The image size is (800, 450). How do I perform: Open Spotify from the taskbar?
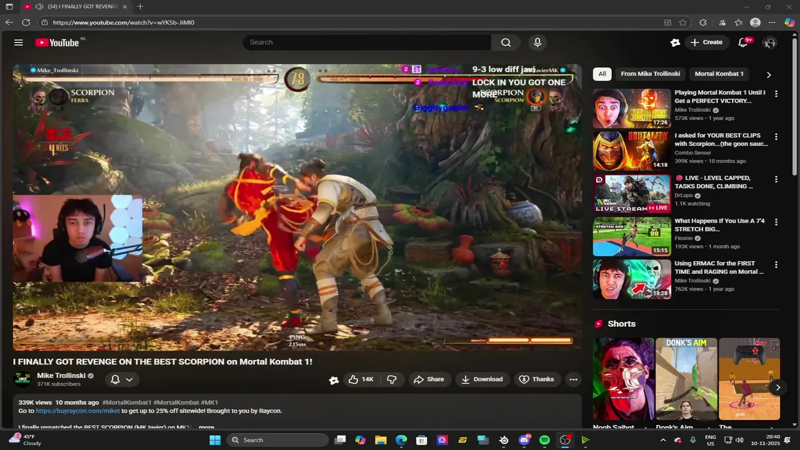pyautogui.click(x=544, y=440)
